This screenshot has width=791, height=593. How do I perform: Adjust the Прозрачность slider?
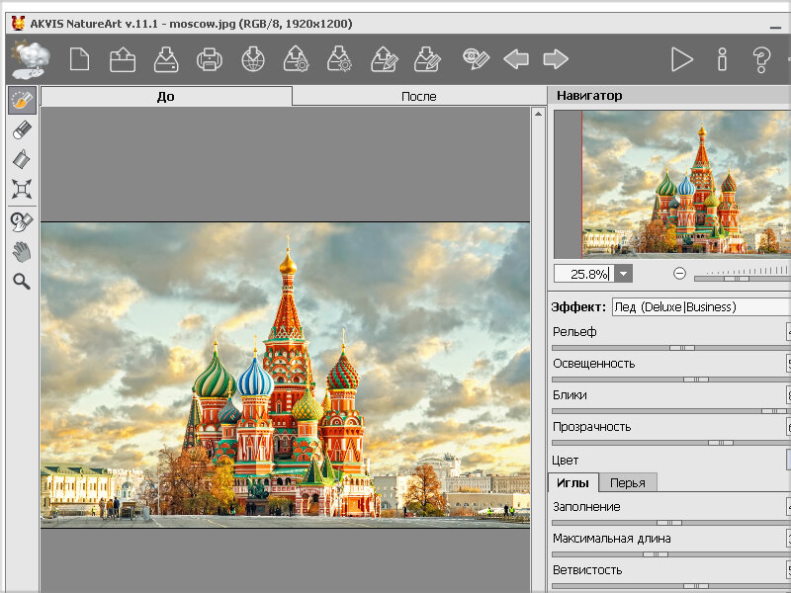[x=721, y=443]
